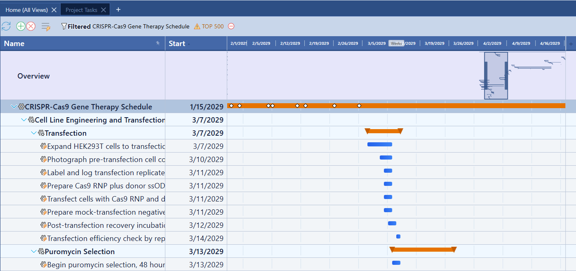The image size is (576, 271).
Task: Click the Name column header
Action: point(82,44)
